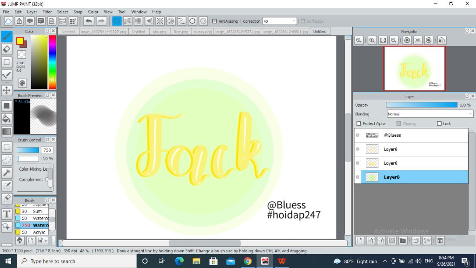Open the Snap menu
This screenshot has height=268, width=476.
tap(78, 12)
